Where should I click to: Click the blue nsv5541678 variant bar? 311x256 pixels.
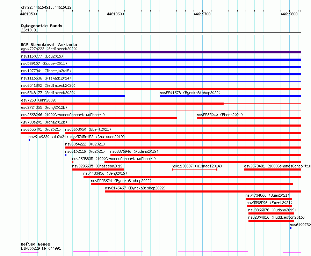[231, 96]
